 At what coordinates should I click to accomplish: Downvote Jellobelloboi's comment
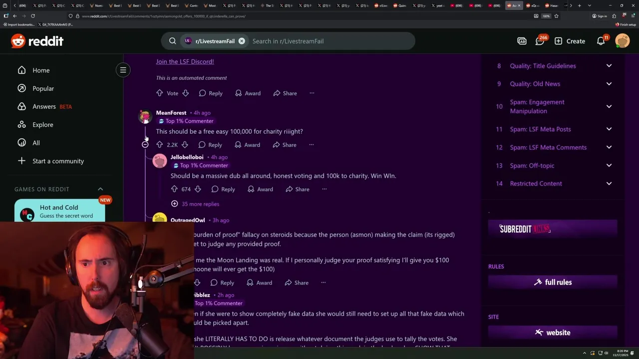(x=198, y=189)
